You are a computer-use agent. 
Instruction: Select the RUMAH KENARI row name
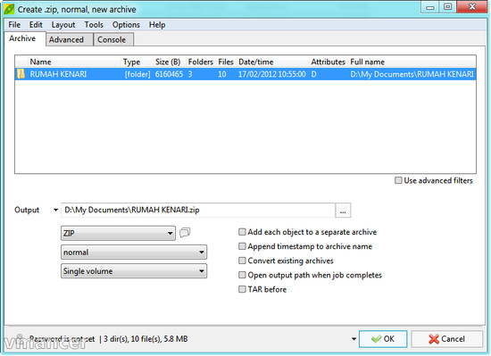pos(58,74)
